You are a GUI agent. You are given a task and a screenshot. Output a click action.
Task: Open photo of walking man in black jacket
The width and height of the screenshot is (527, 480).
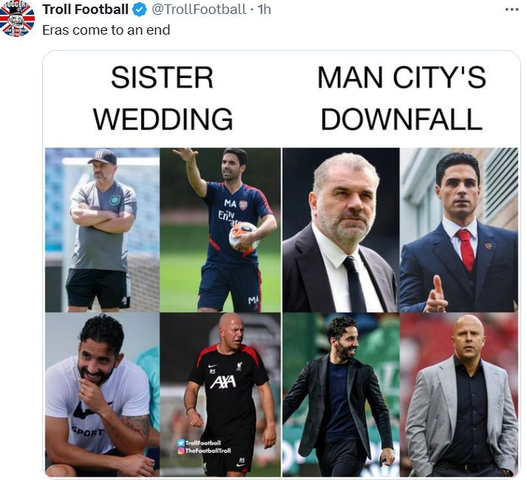[340, 394]
